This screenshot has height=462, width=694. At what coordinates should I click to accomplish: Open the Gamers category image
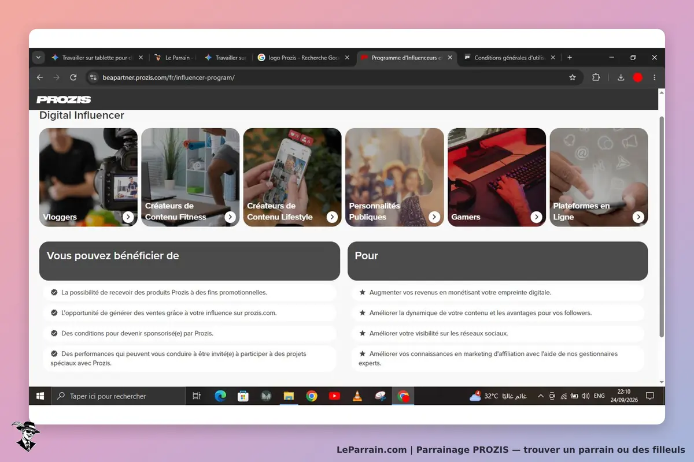point(497,177)
